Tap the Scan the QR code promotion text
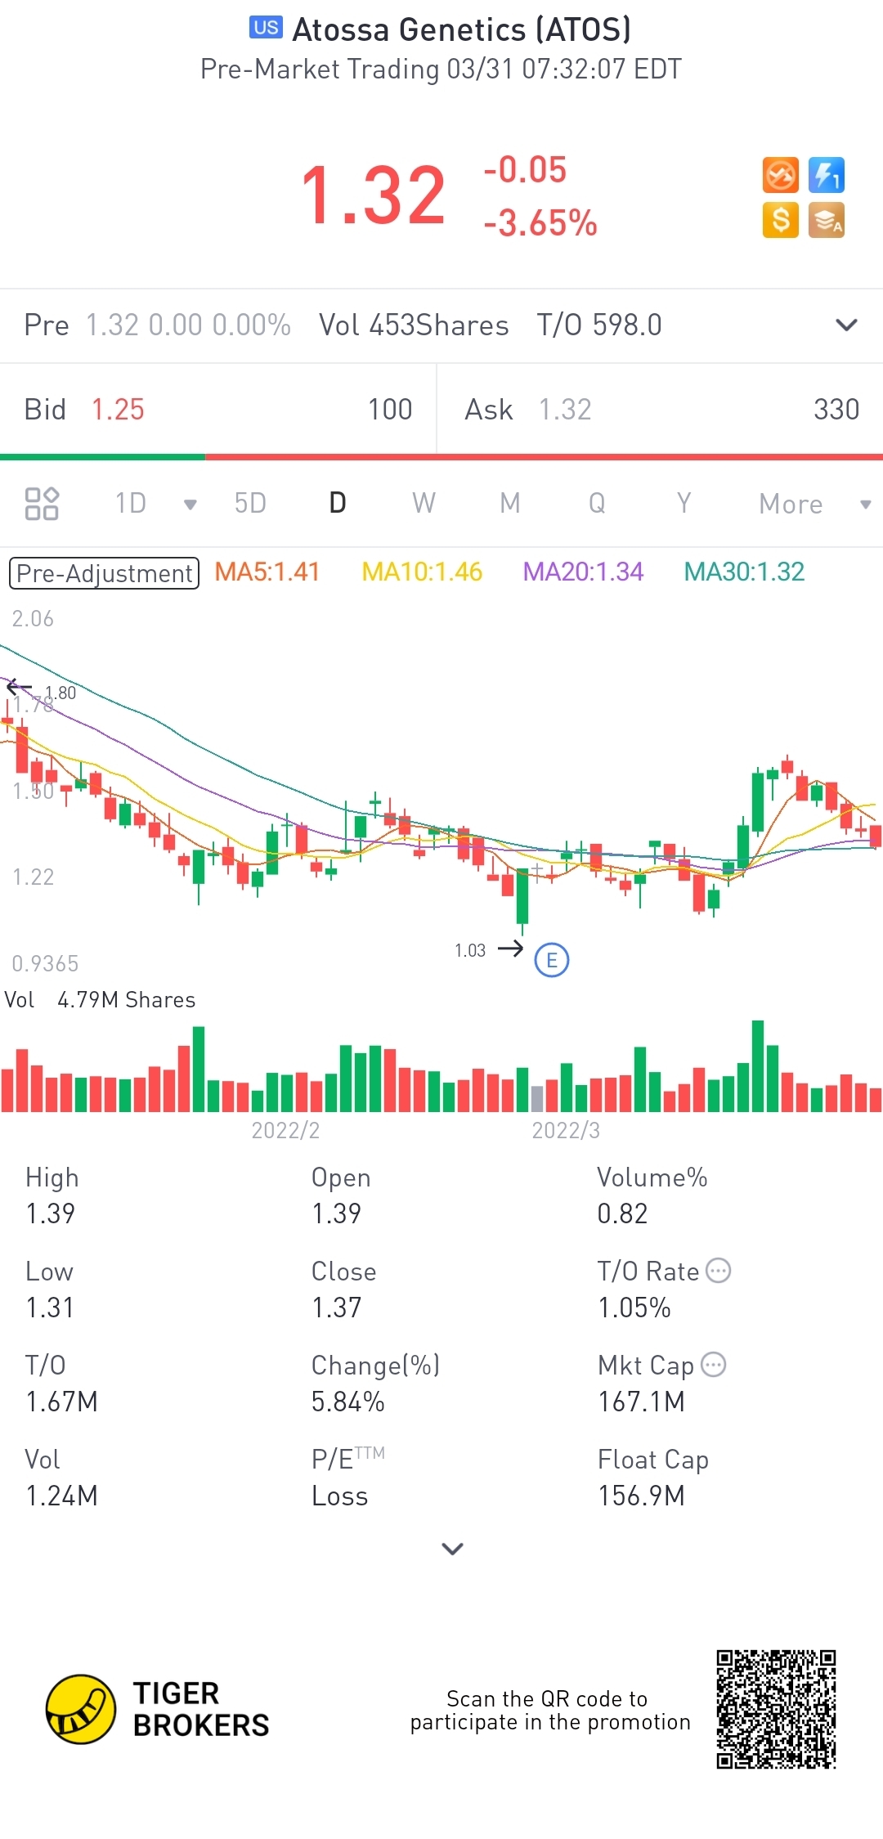Viewport: 883px width, 1839px height. click(x=550, y=1710)
